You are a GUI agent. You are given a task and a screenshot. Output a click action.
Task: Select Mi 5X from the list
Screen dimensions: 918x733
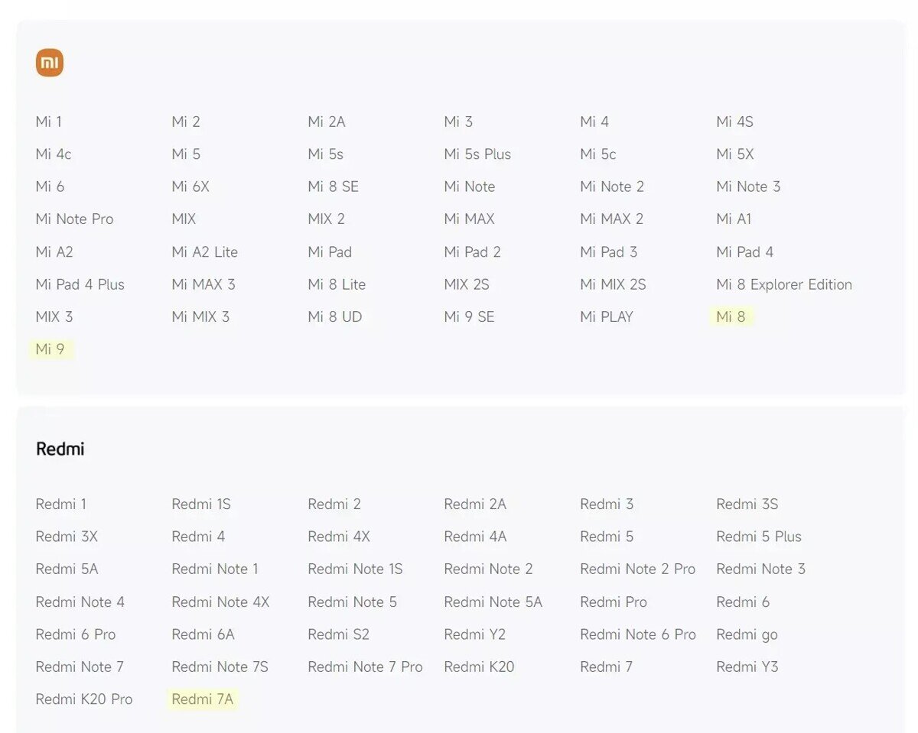(735, 154)
